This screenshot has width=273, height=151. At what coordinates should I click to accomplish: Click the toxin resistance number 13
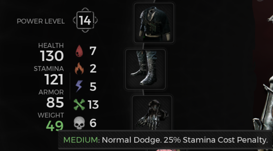(x=93, y=105)
